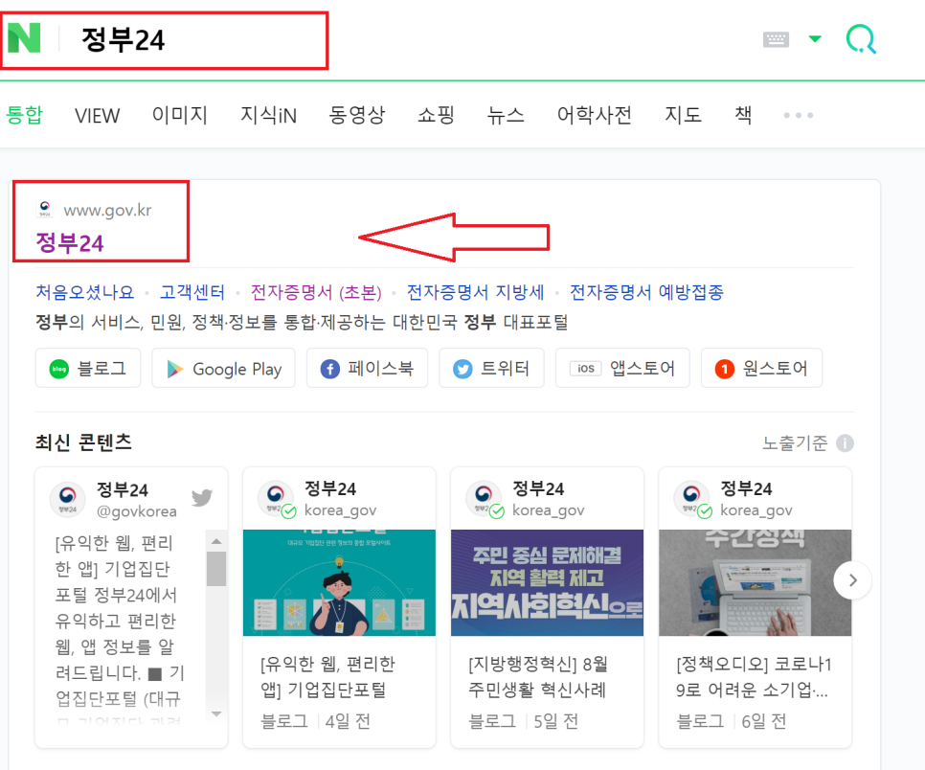The width and height of the screenshot is (925, 770).
Task: Click the scroll up arrow in the tweet card
Action: 216,541
